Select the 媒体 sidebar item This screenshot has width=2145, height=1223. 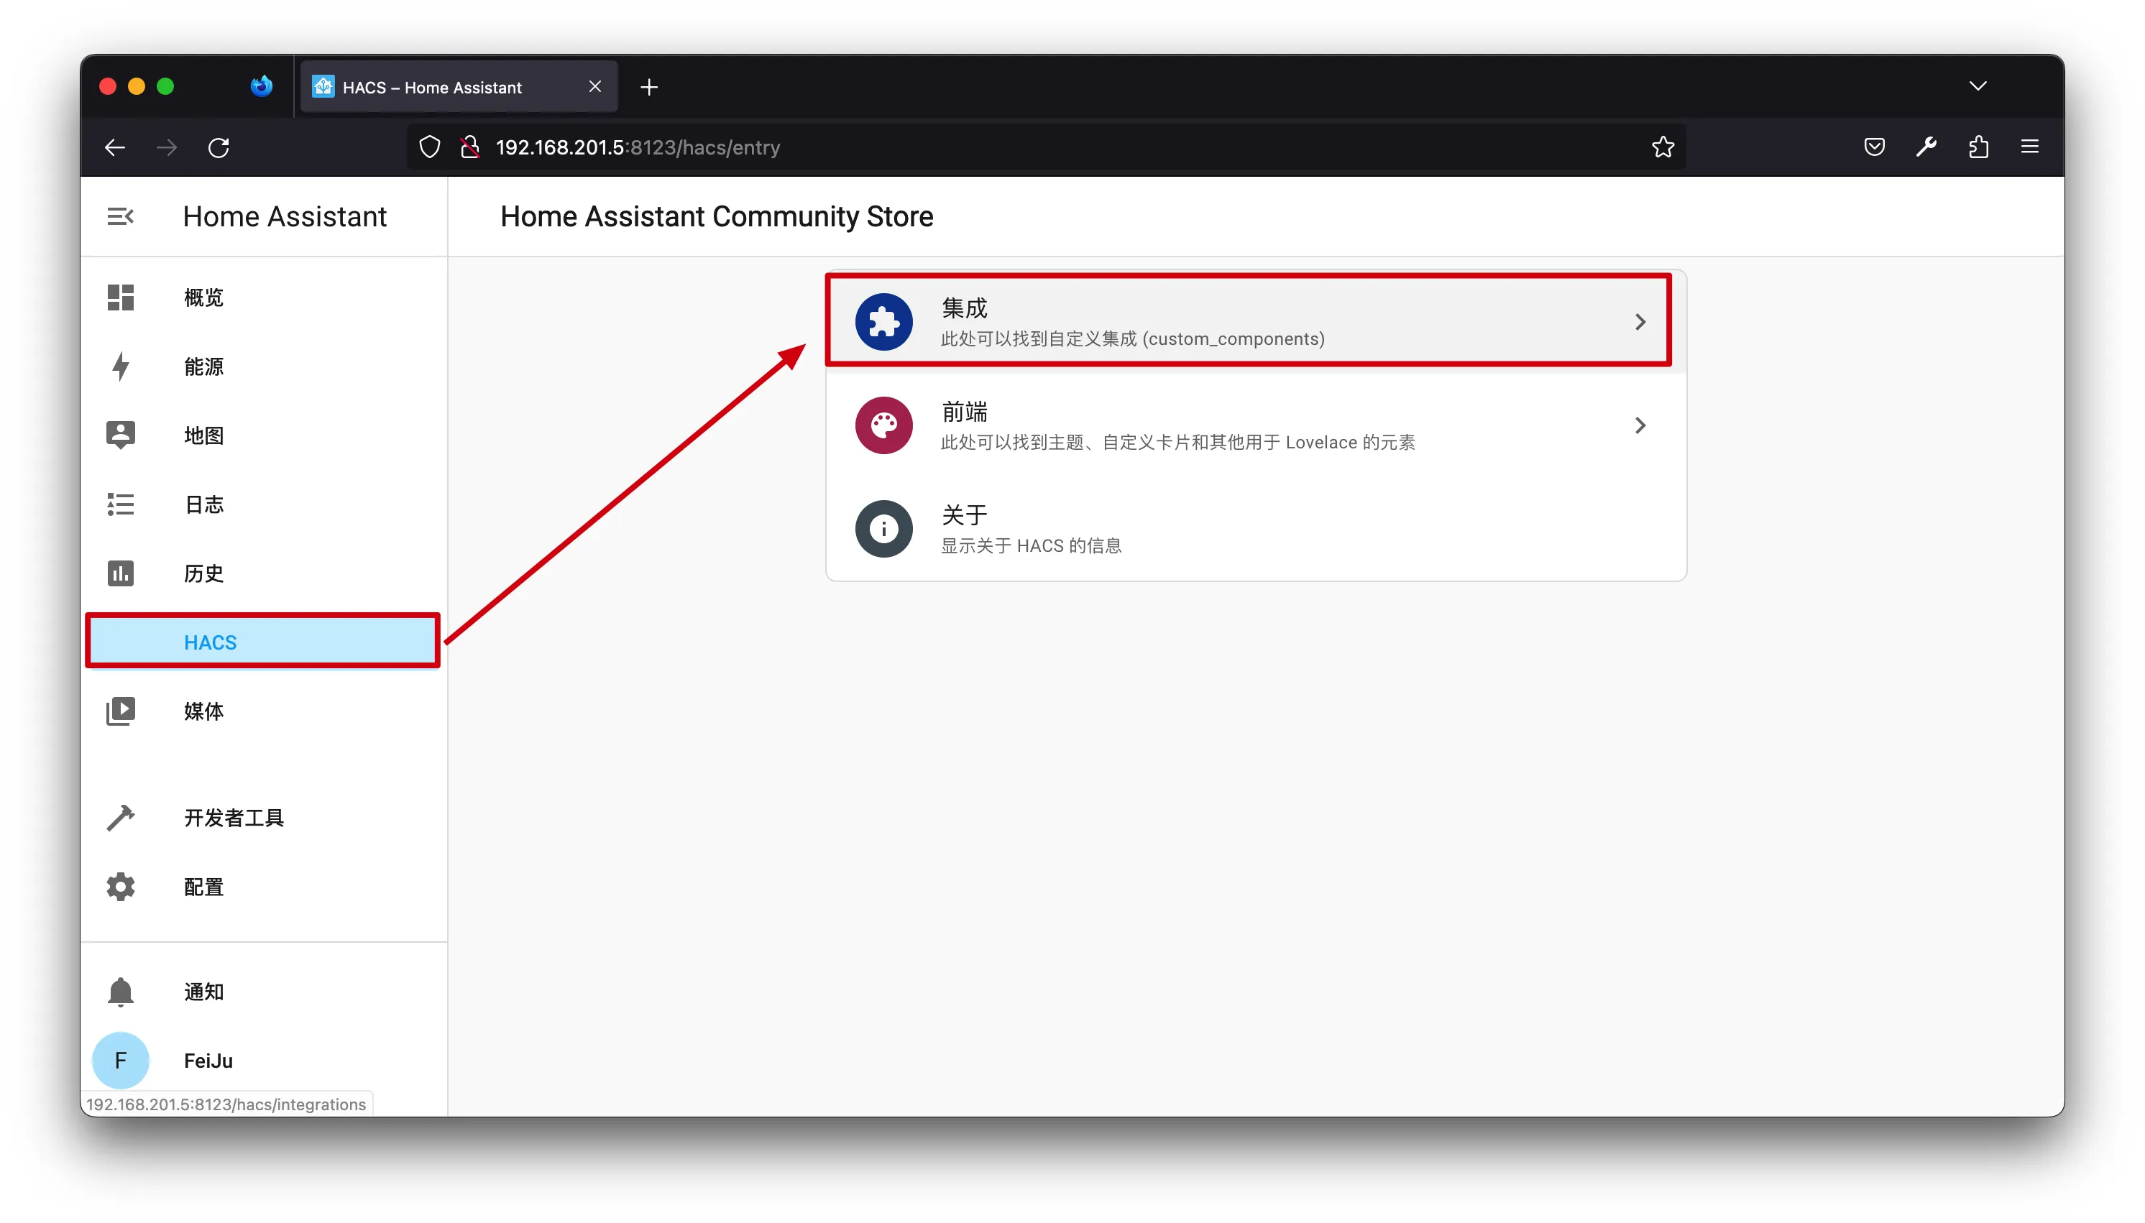pyautogui.click(x=263, y=711)
